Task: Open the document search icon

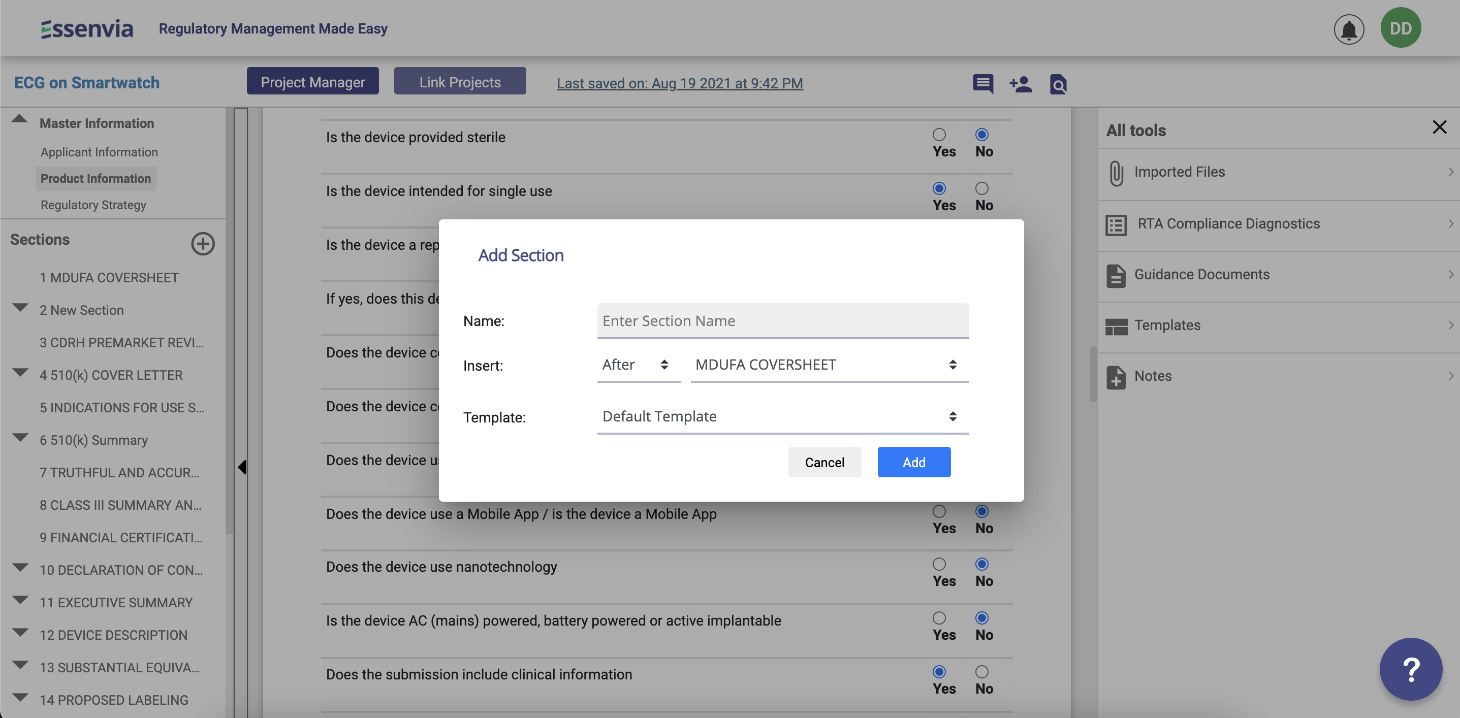Action: pos(1058,84)
